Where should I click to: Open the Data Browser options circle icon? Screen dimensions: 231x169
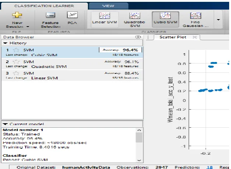point(138,37)
